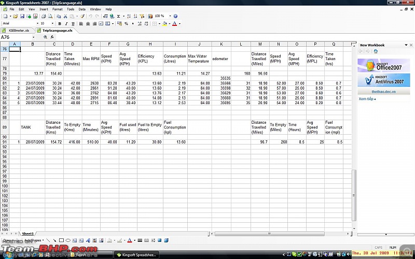Expand the AutoSum dropdown arrow

point(123,17)
